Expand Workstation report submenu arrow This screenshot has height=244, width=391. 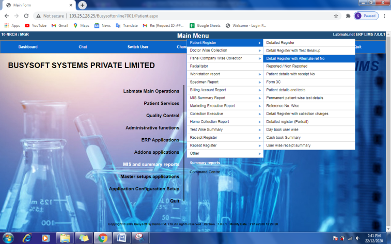pos(260,74)
